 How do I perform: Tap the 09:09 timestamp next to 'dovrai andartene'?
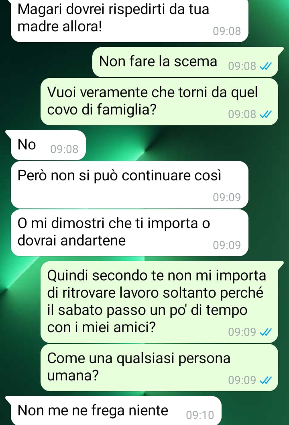pyautogui.click(x=227, y=245)
